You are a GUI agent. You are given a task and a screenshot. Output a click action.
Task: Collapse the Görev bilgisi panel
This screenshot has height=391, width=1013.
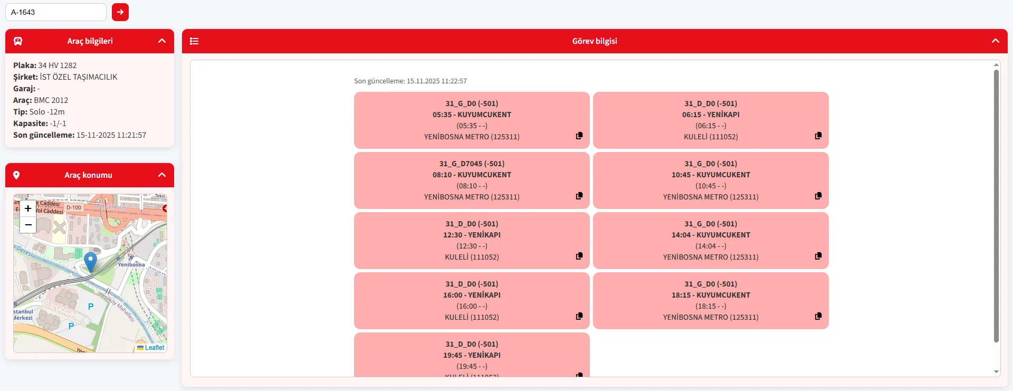click(995, 41)
